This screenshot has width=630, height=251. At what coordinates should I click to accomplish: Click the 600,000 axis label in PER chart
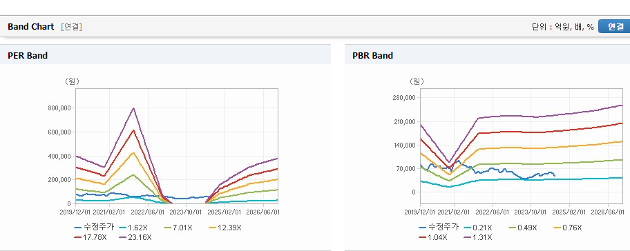pyautogui.click(x=60, y=132)
